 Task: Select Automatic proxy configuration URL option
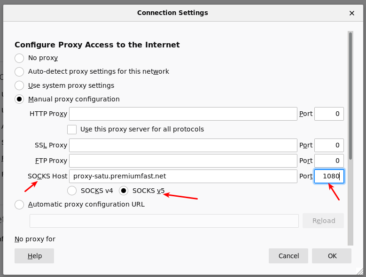coord(19,205)
